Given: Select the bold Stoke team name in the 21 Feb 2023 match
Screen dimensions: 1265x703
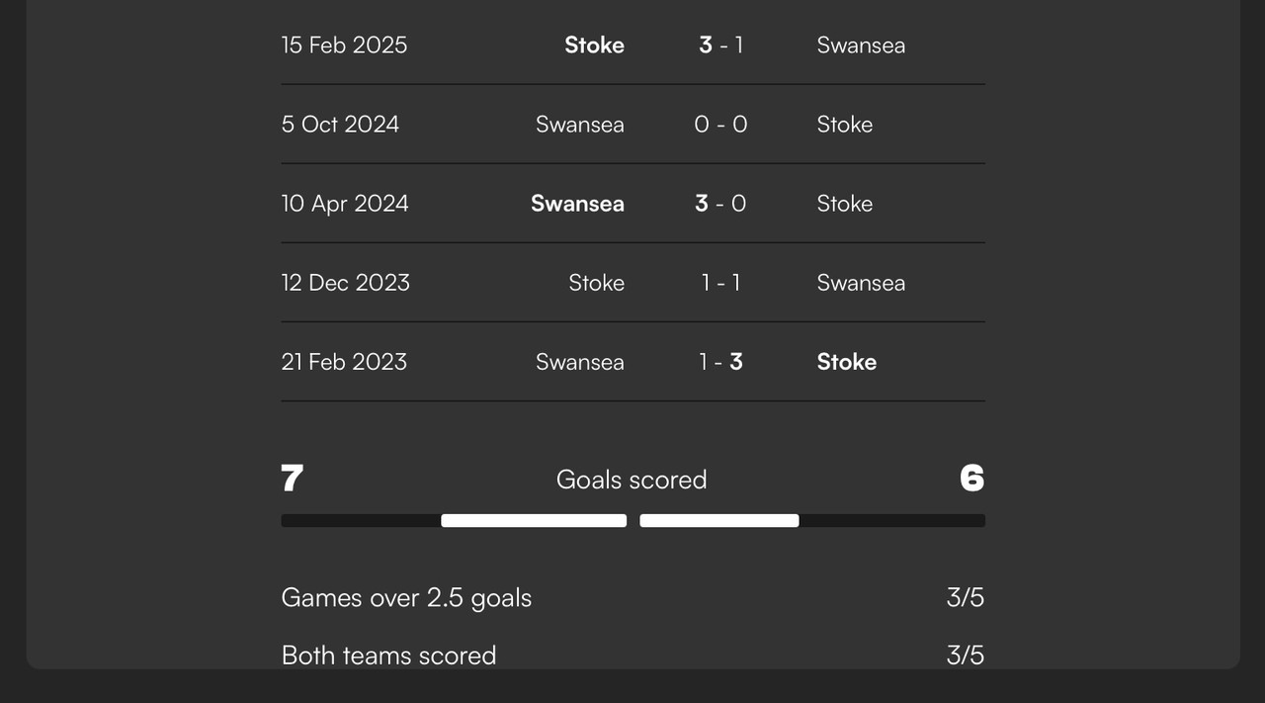Looking at the screenshot, I should (847, 362).
